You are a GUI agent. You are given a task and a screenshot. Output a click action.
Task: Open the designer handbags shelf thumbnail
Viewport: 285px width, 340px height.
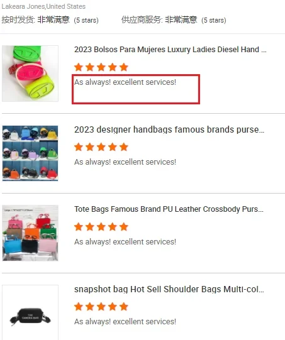30,153
